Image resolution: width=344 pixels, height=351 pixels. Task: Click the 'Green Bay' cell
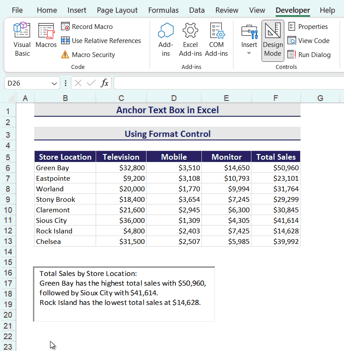coord(65,168)
